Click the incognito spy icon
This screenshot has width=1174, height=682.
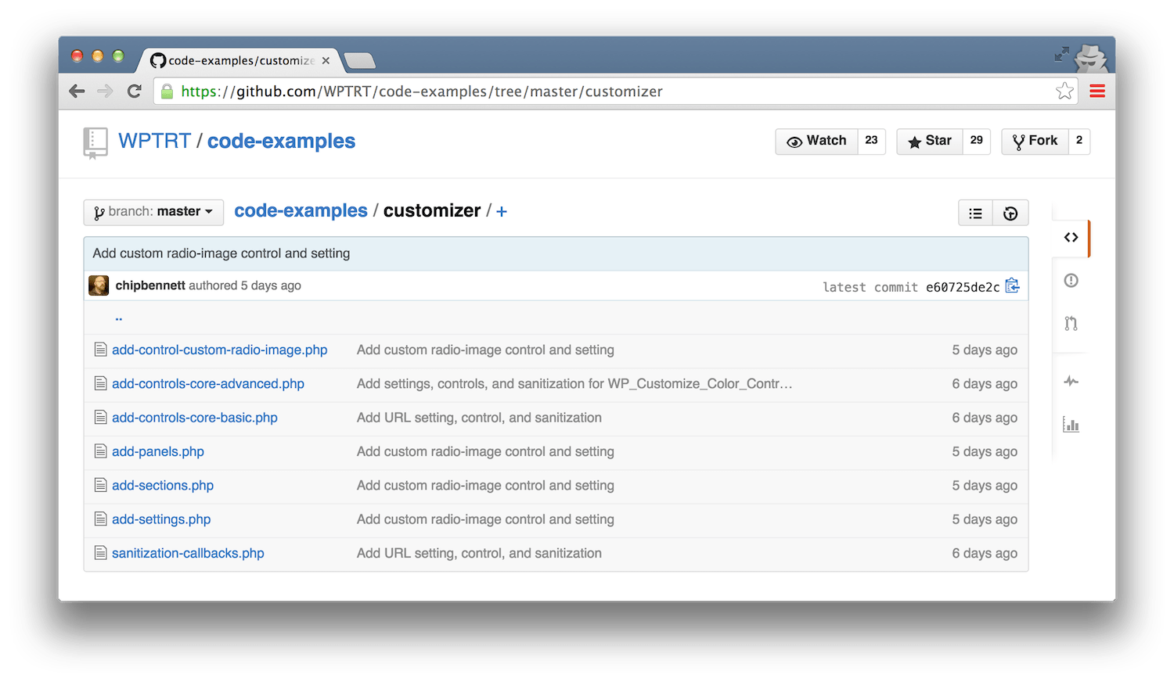coord(1091,58)
